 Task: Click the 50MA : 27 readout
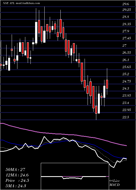coord(15,170)
